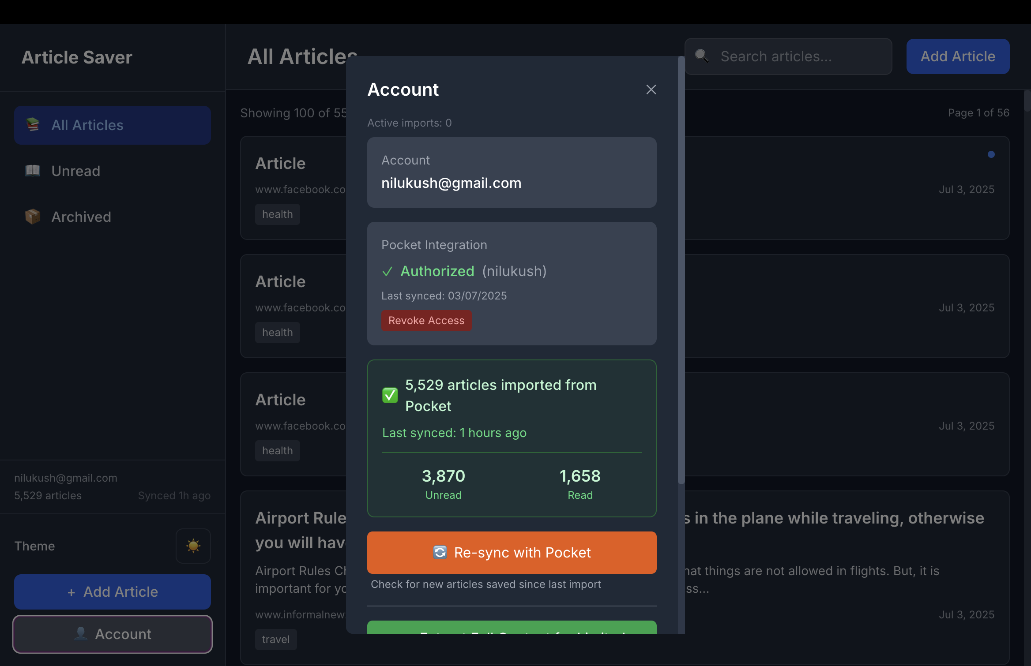Click the first Article card title
Screen dimensions: 1031x666
(x=280, y=164)
